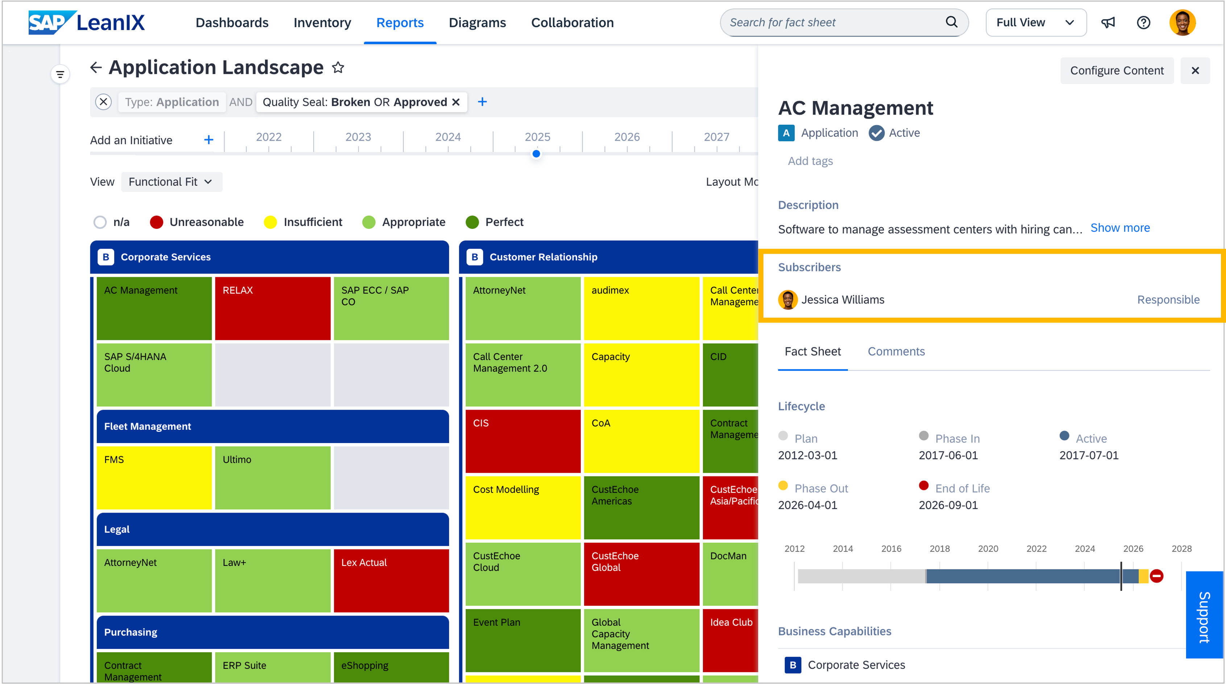Select the red RELAX tile

pyautogui.click(x=273, y=308)
